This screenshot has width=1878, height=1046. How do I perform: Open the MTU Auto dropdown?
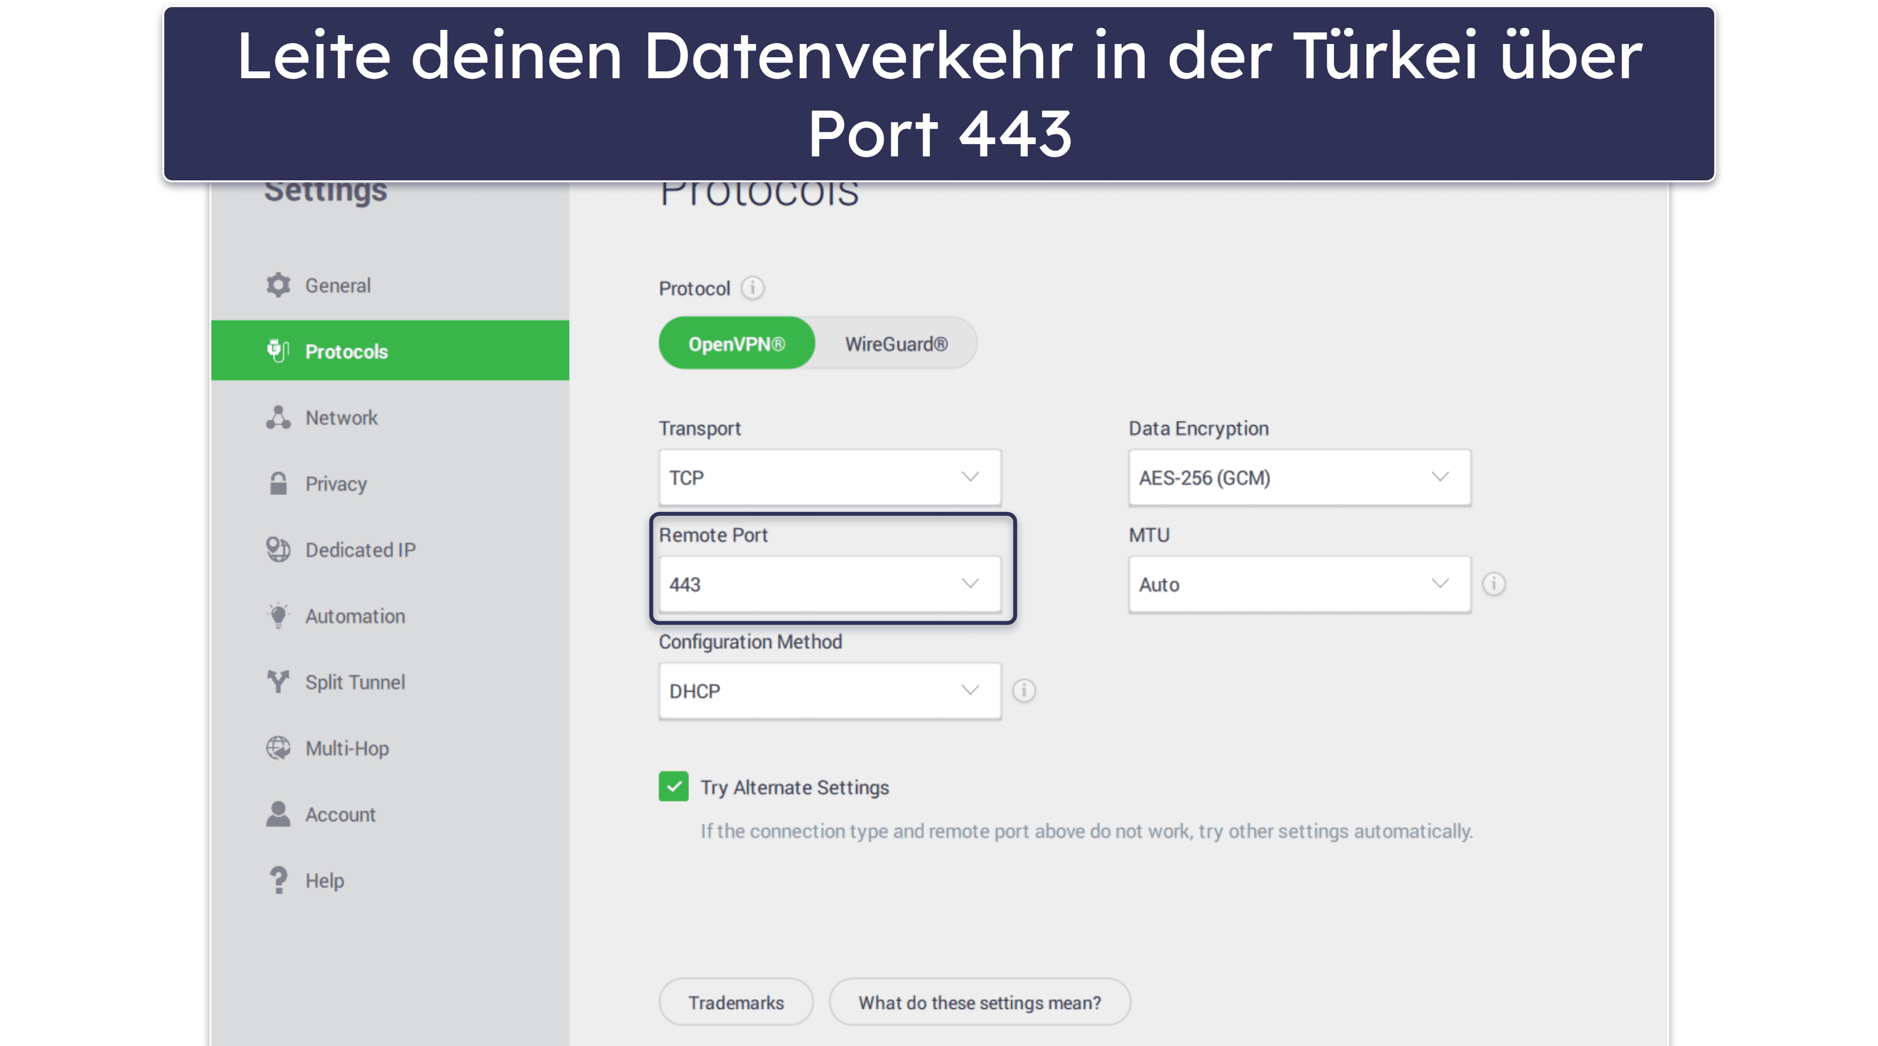point(1299,584)
